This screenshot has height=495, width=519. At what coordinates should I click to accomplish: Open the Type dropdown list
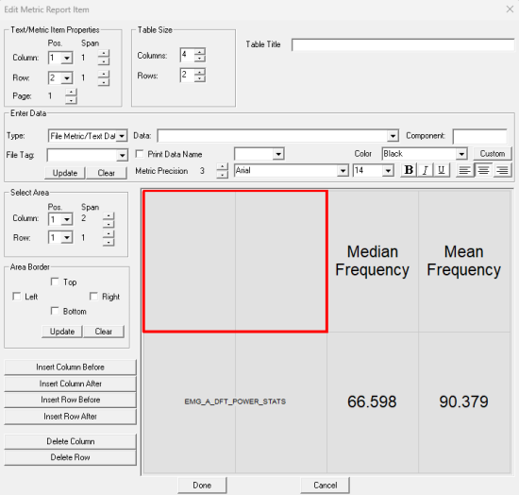[122, 136]
